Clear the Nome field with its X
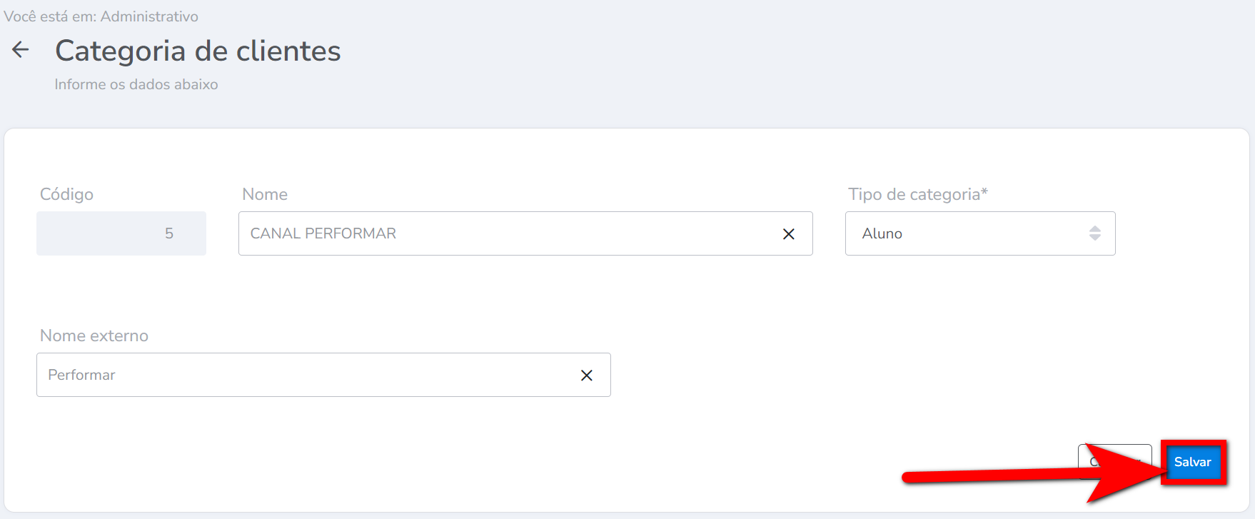1255x519 pixels. click(x=788, y=234)
